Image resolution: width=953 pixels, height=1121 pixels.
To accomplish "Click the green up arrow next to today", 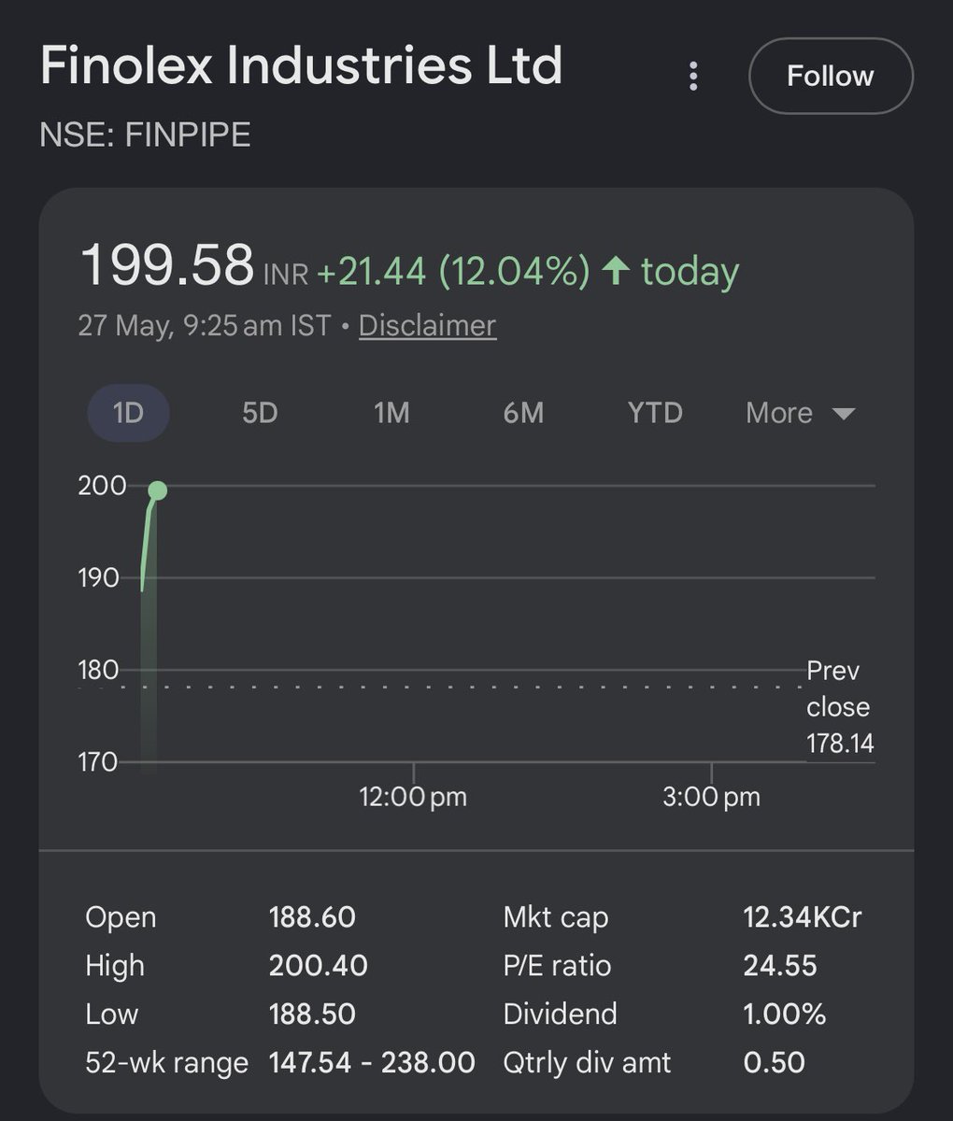I will 616,271.
